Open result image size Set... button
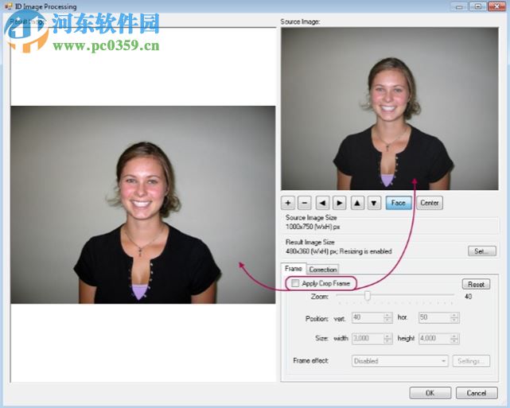 pos(482,251)
